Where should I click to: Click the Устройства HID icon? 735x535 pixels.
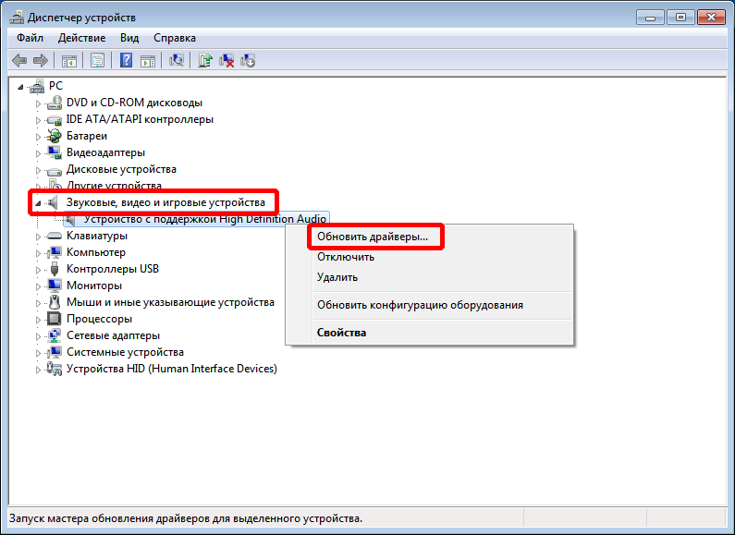point(55,370)
